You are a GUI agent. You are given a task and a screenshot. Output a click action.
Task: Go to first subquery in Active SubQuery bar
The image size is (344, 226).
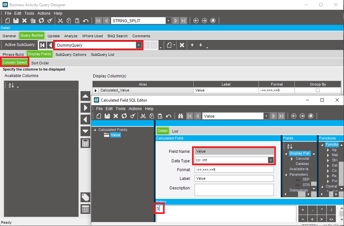pos(43,45)
